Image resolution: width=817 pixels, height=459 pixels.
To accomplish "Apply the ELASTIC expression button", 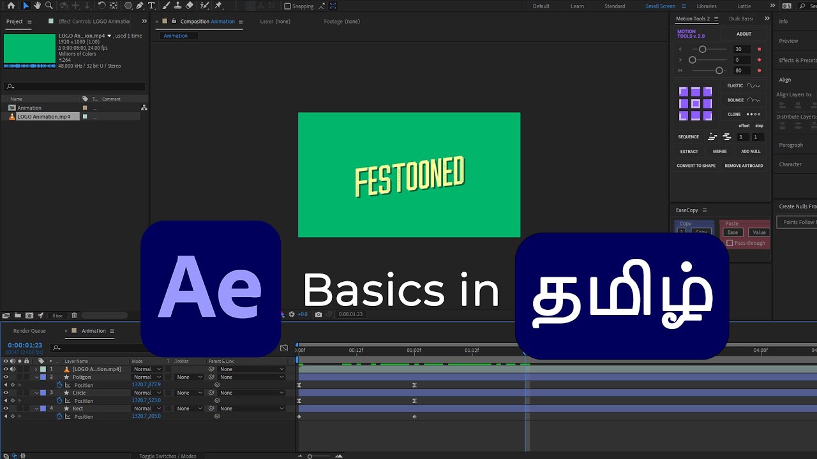I will 744,85.
